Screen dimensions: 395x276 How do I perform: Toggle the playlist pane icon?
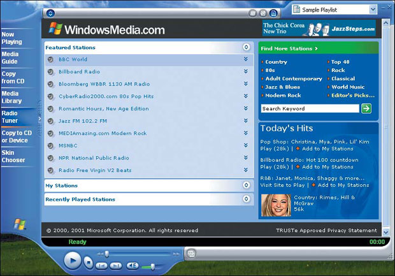point(273,13)
